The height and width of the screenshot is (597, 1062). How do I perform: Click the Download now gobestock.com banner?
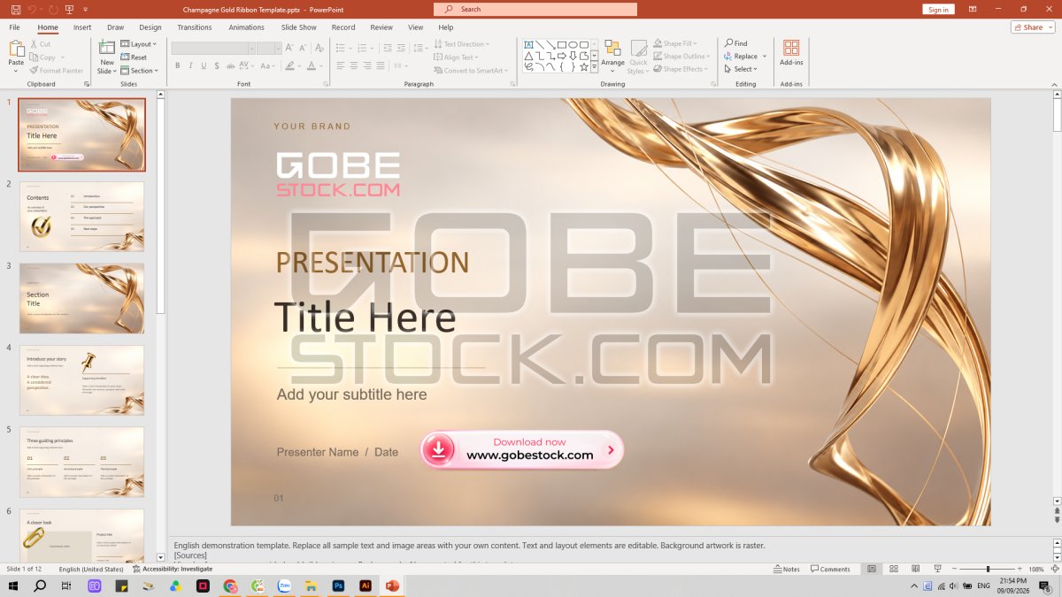coord(521,449)
